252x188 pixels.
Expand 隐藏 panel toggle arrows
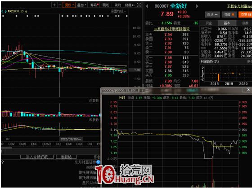[130, 5]
